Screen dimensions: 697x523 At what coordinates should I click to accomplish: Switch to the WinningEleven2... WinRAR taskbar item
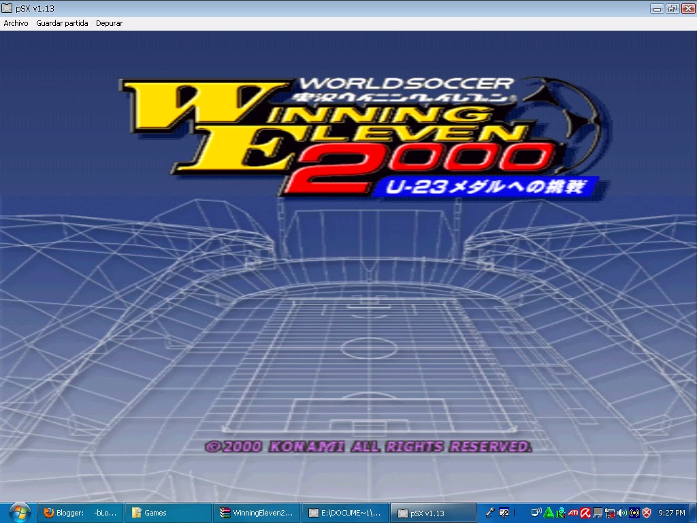click(256, 513)
